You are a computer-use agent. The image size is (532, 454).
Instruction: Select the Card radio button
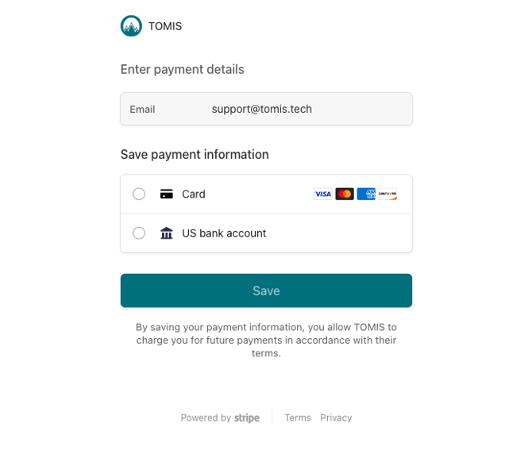coord(139,194)
